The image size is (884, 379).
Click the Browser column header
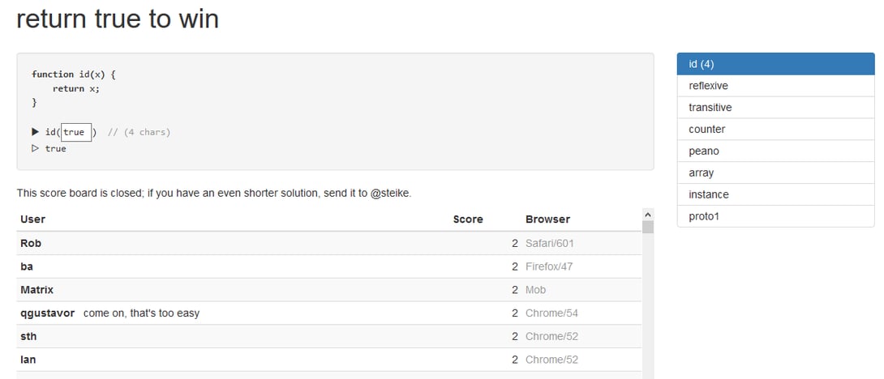coord(547,219)
